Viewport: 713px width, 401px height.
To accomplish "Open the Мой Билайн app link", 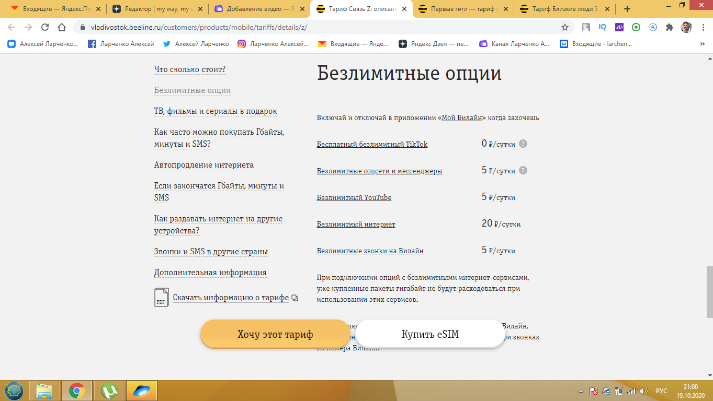I will (462, 118).
